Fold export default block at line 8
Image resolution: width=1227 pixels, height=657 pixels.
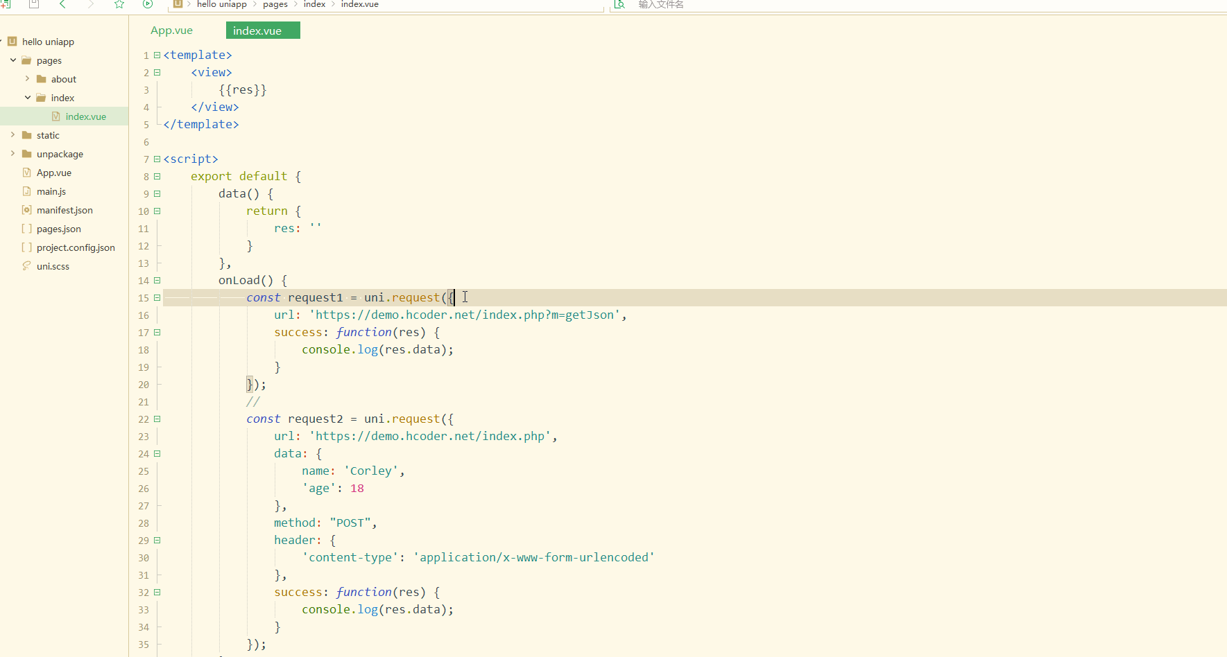157,177
